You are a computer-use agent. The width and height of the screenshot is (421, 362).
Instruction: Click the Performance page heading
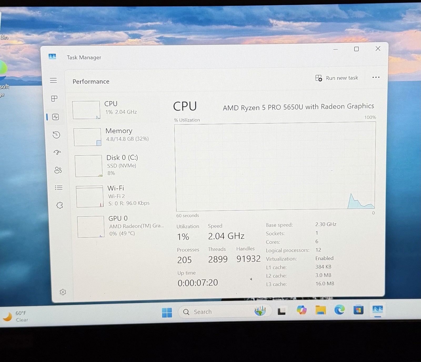(x=91, y=82)
